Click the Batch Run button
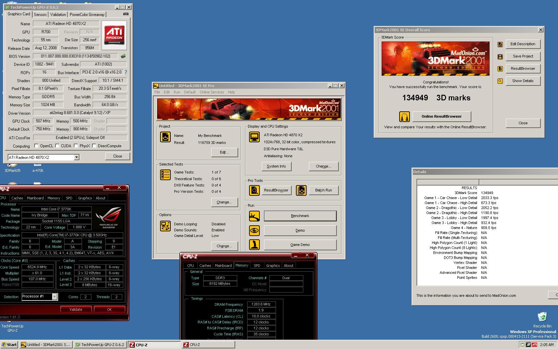 [x=324, y=190]
